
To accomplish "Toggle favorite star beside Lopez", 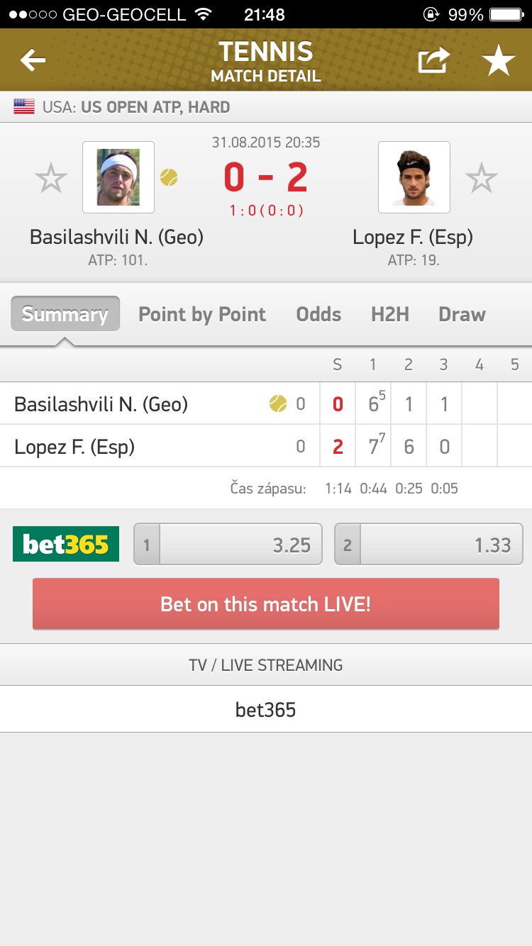I will pos(482,178).
